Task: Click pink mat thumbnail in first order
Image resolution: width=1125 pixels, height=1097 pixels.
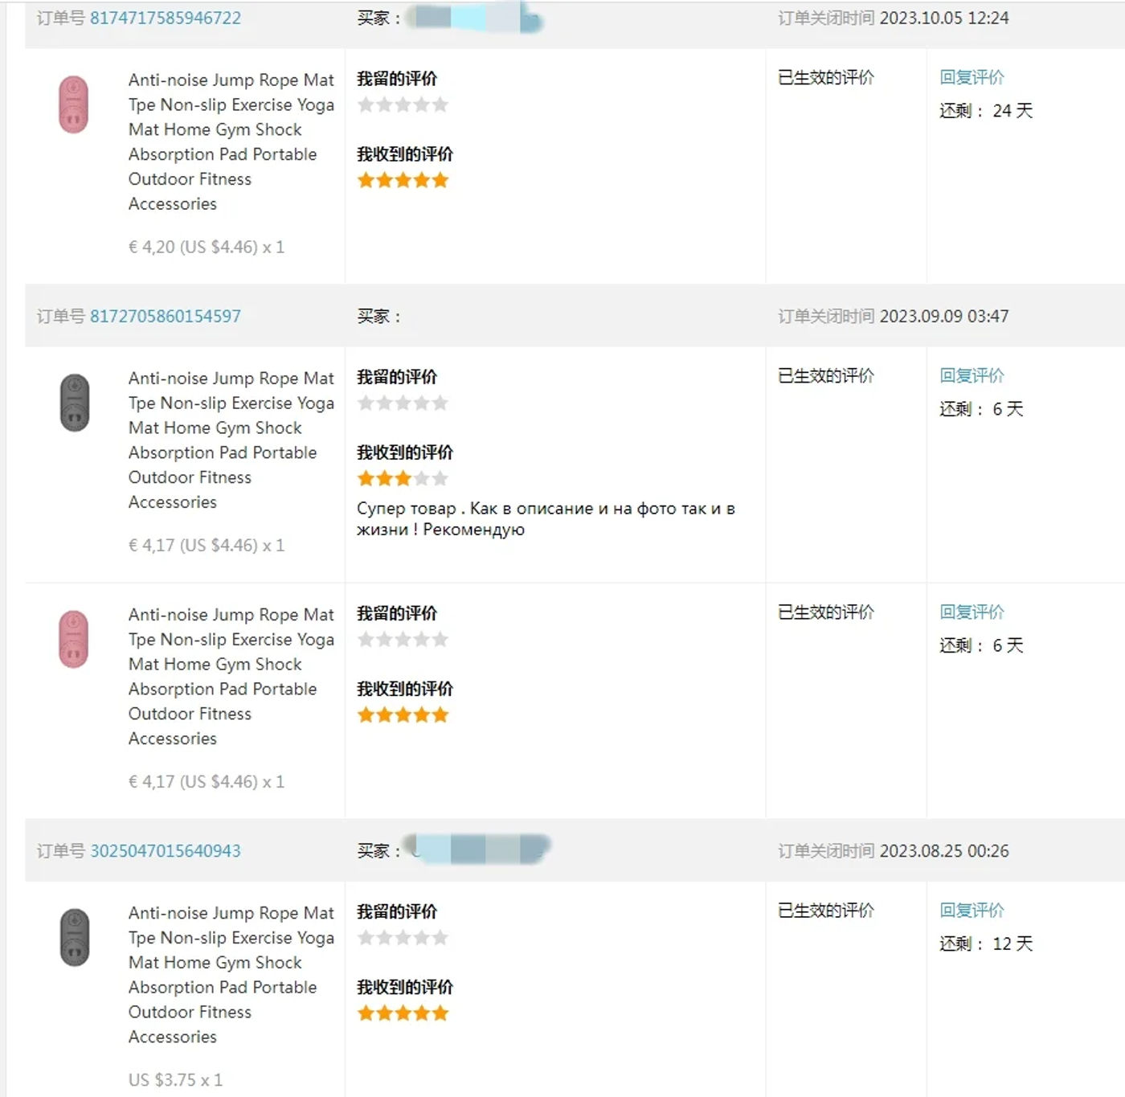Action: click(74, 104)
